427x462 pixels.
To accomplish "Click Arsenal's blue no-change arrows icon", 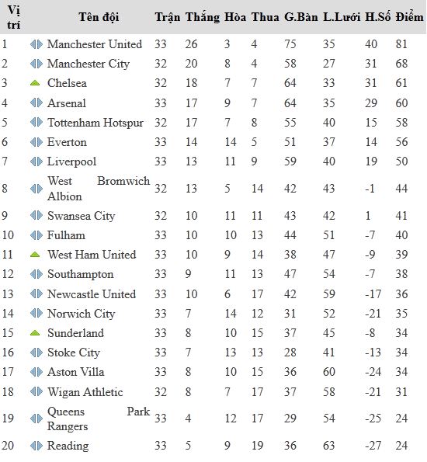I will [36, 103].
